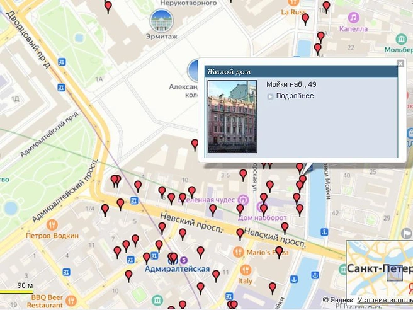Click the Дом наоборот label

(263, 218)
